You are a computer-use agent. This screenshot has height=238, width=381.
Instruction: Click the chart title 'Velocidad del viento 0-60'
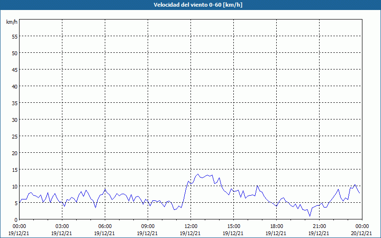pos(190,5)
